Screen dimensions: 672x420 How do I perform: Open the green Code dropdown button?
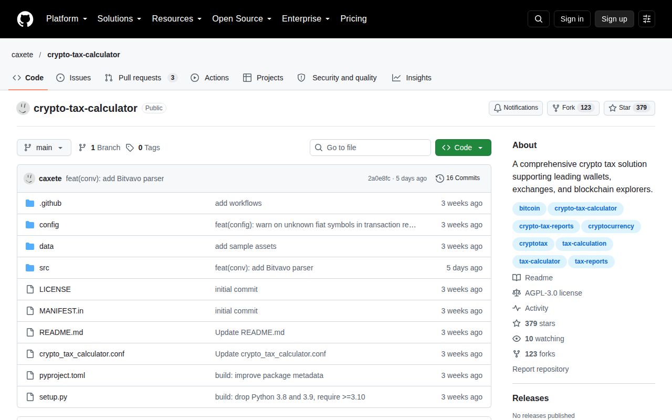pos(463,148)
